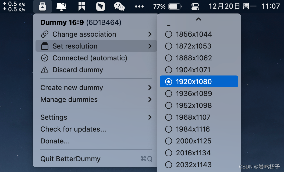Open the Set resolution menu item

96,46
